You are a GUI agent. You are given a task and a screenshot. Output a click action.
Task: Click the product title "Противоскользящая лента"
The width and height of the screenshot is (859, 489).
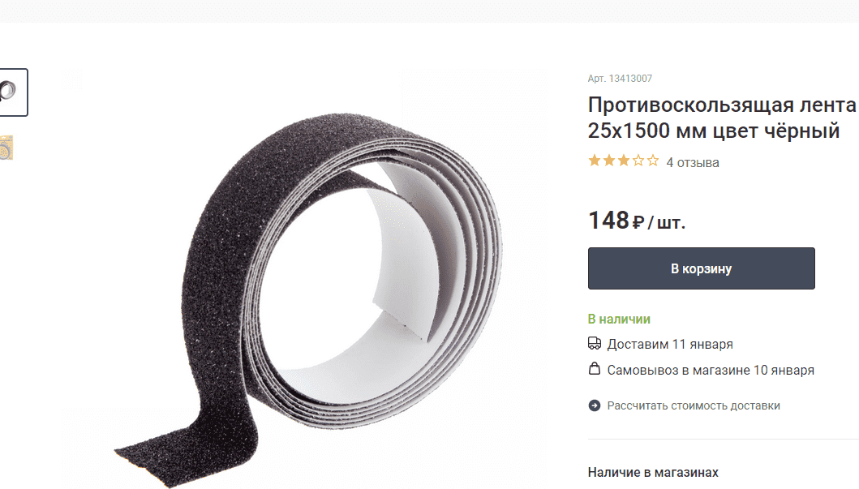point(722,105)
